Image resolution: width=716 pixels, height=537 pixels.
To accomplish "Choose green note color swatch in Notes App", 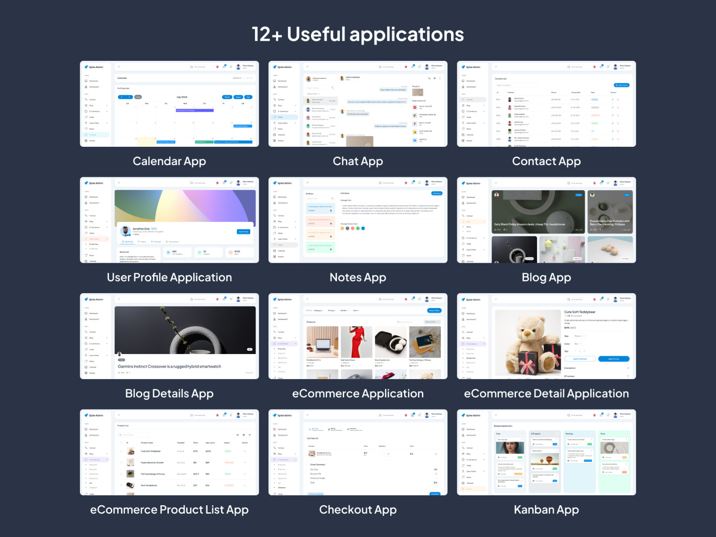I will click(x=358, y=228).
